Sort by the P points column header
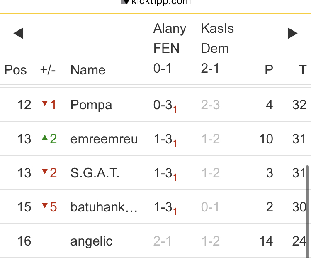Image resolution: width=311 pixels, height=258 pixels. tap(269, 70)
